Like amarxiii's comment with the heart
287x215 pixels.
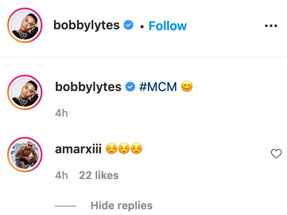click(x=276, y=154)
